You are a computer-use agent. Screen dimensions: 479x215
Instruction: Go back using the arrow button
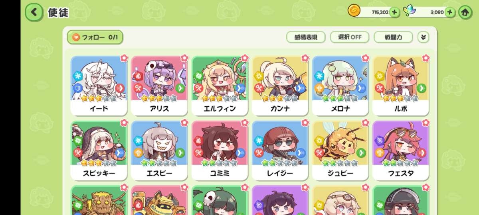coord(34,12)
